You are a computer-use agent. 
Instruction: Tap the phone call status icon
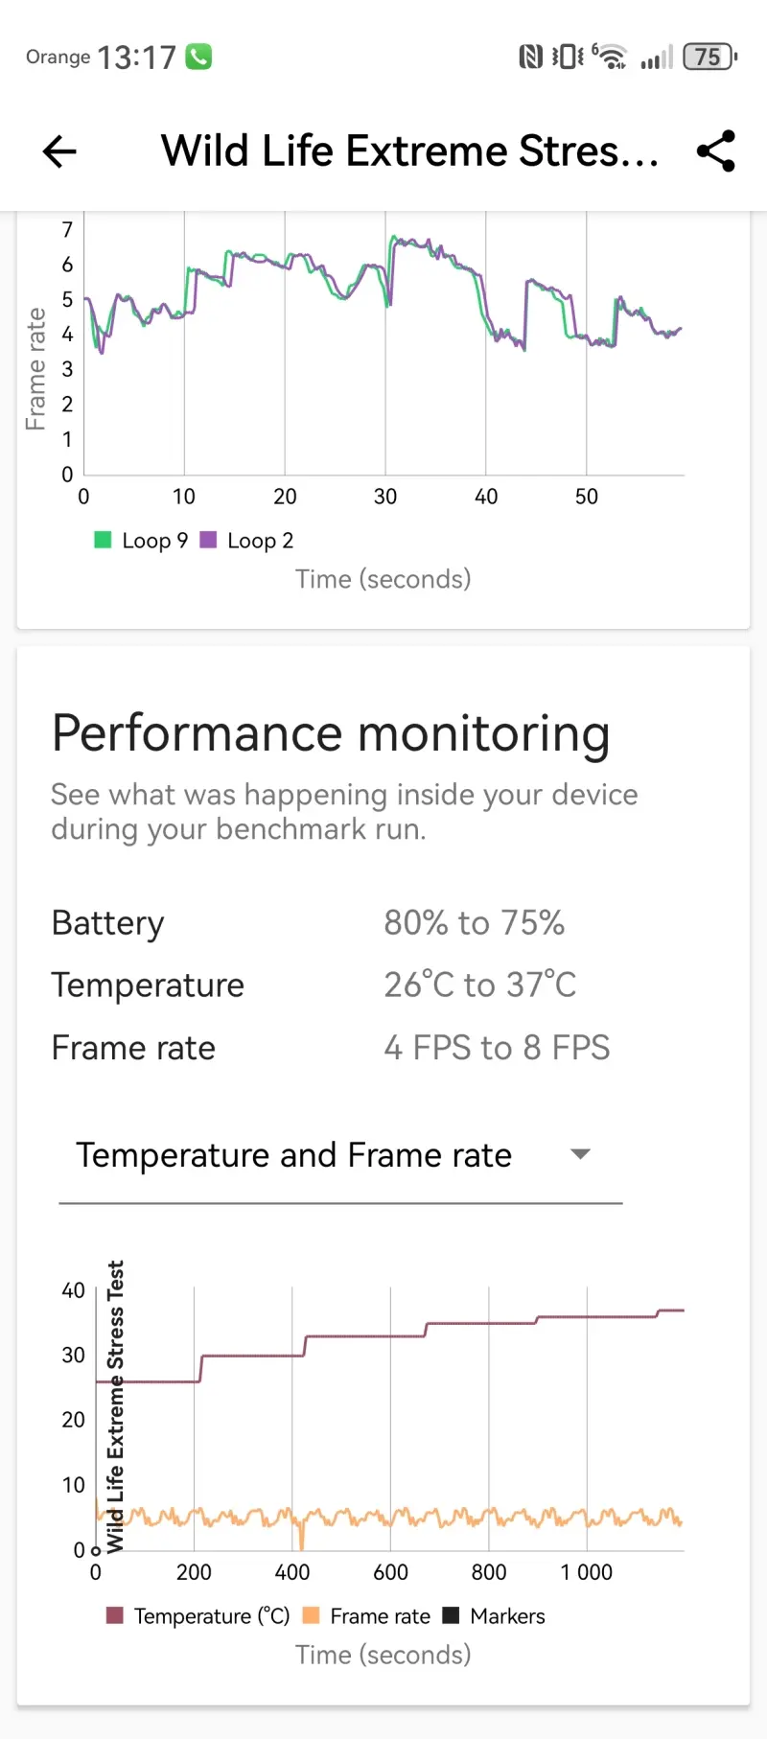click(198, 57)
